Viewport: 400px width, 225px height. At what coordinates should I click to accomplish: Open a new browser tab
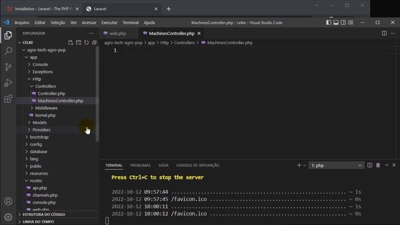click(168, 9)
